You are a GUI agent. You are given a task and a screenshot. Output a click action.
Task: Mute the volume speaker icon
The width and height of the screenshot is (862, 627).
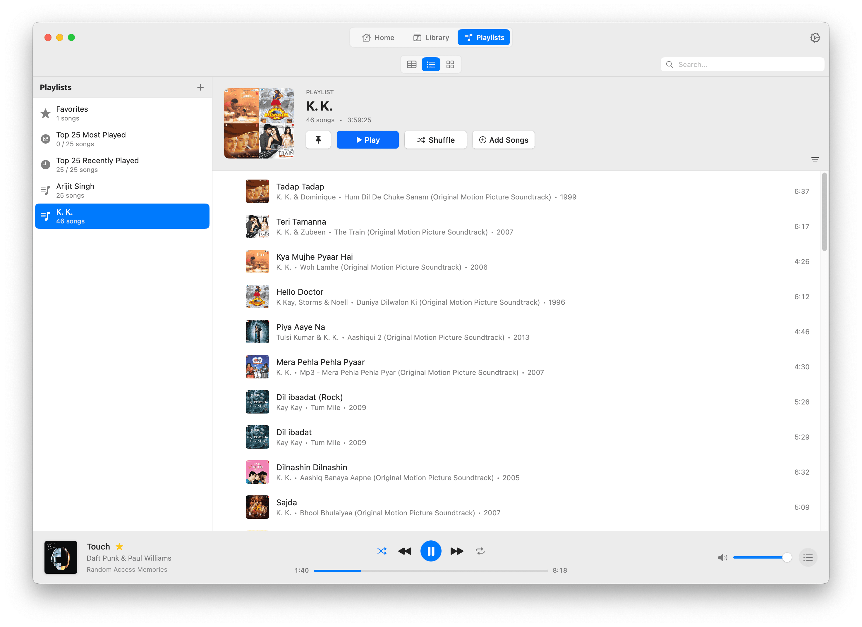(x=722, y=557)
